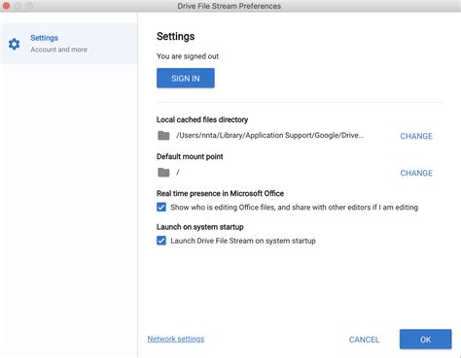
Task: Dismiss the dialog with CANCEL
Action: (364, 340)
